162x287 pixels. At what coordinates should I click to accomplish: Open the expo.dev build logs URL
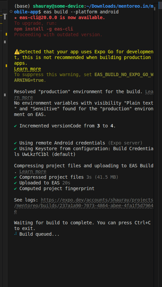tap(84, 206)
